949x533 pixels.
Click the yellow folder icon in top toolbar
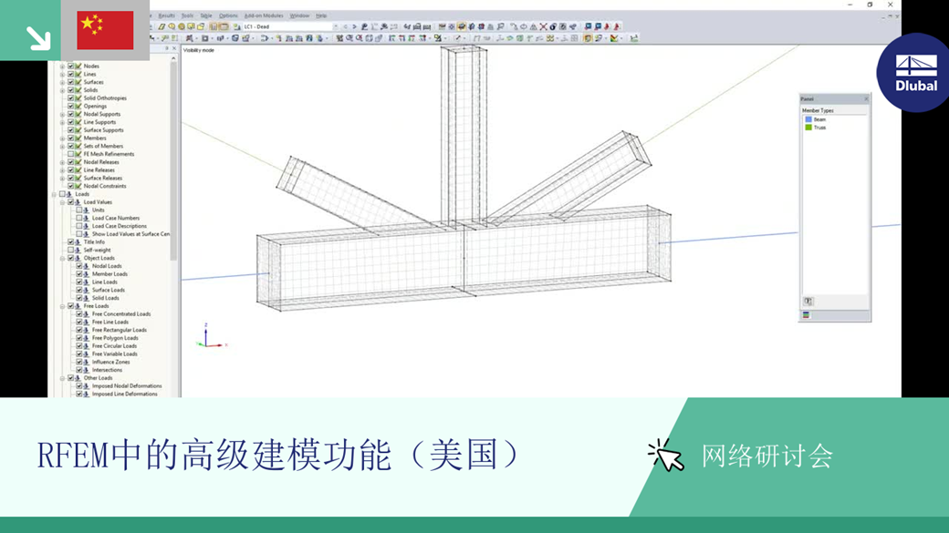pyautogui.click(x=201, y=26)
